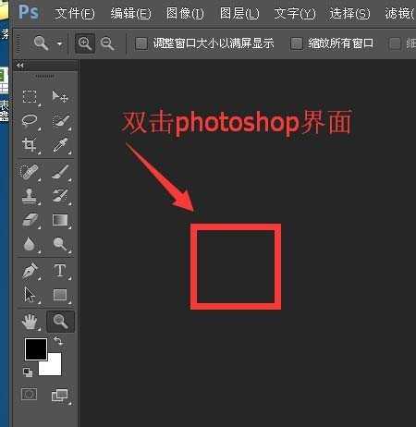Viewport: 416px width, 427px height.
Task: Select the Quick Selection tool
Action: pos(60,121)
